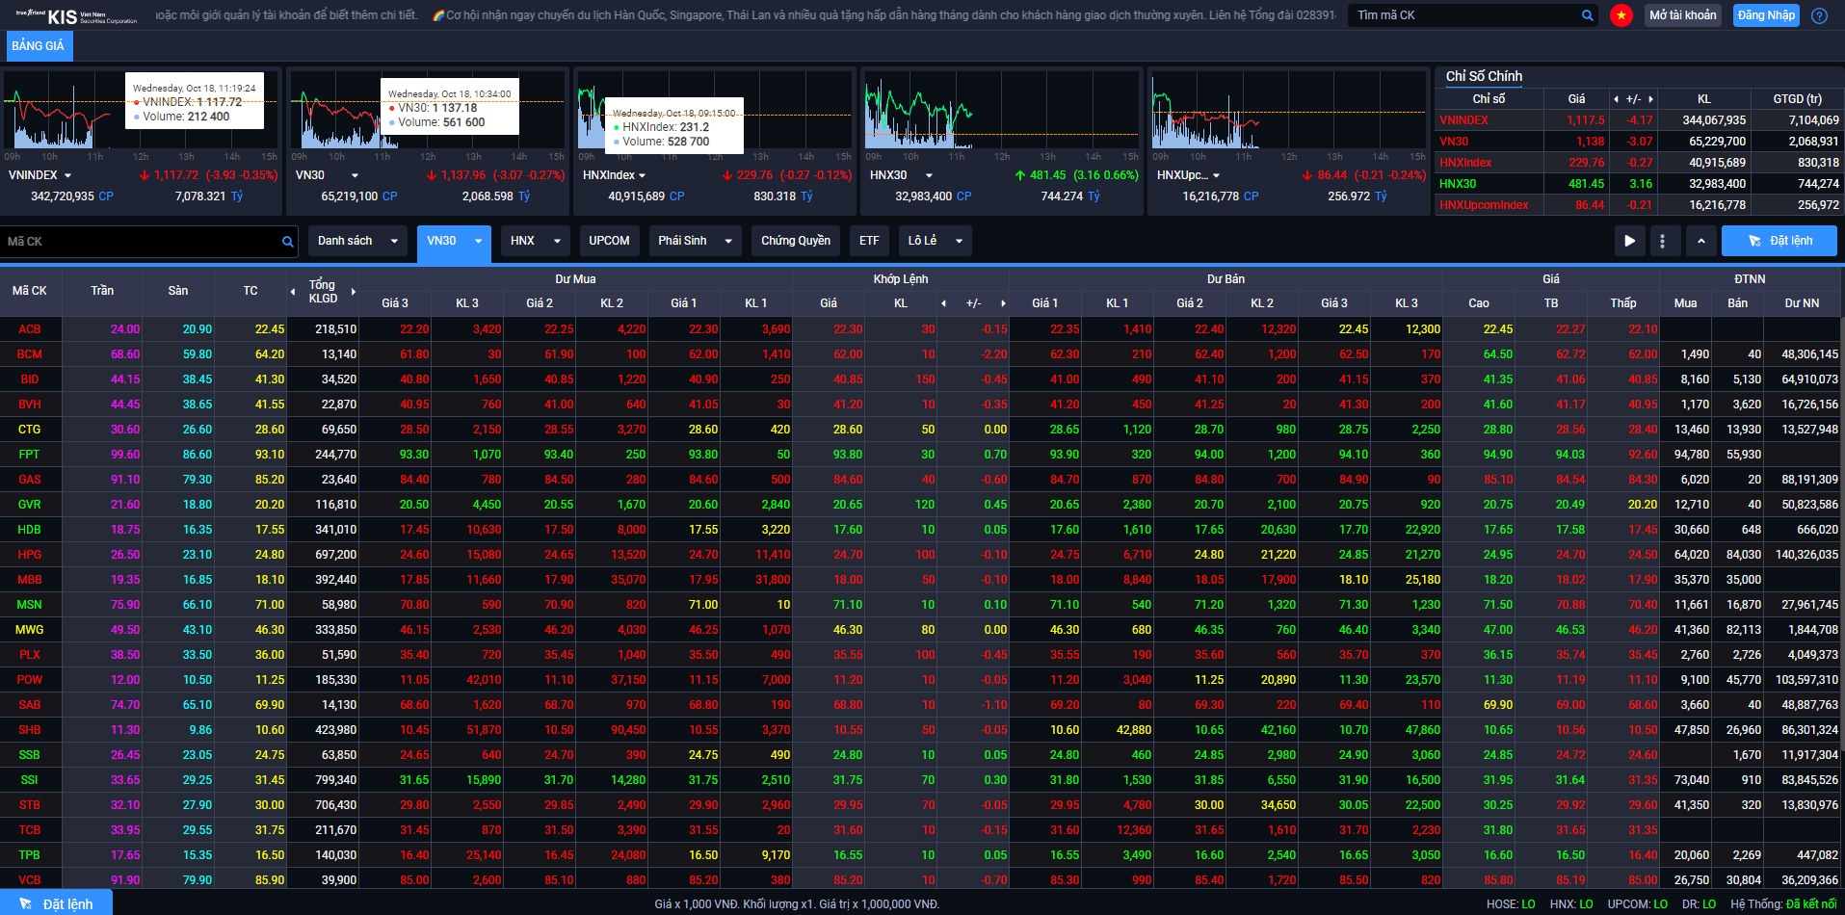
Task: Sort by the Mã CK column header
Action: [x=30, y=291]
